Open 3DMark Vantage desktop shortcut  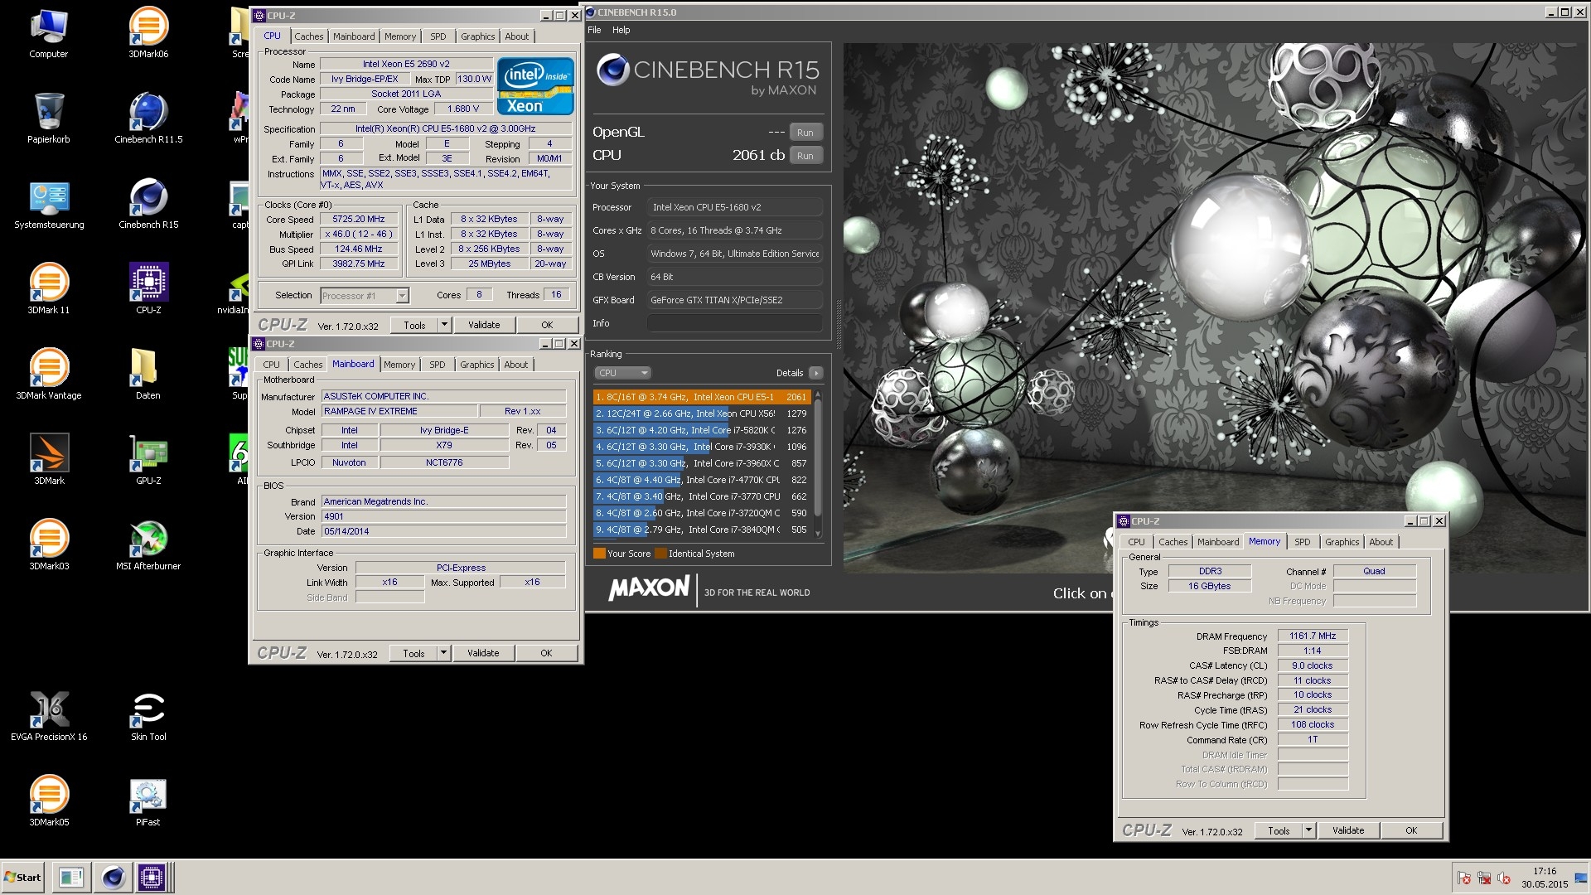[48, 375]
